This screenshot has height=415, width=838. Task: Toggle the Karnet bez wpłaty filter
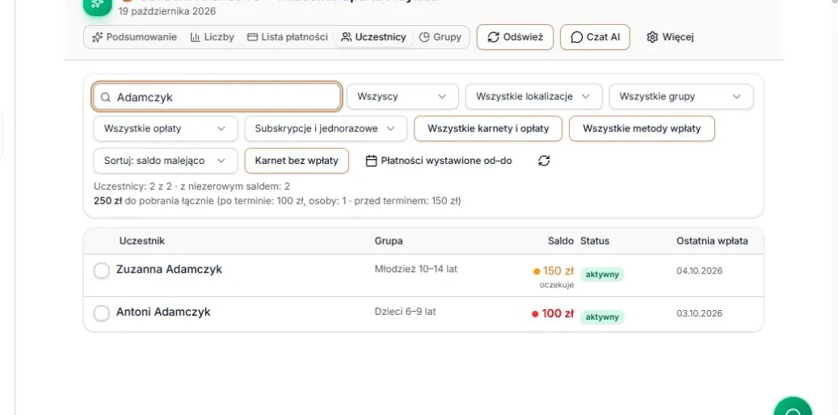tap(297, 161)
